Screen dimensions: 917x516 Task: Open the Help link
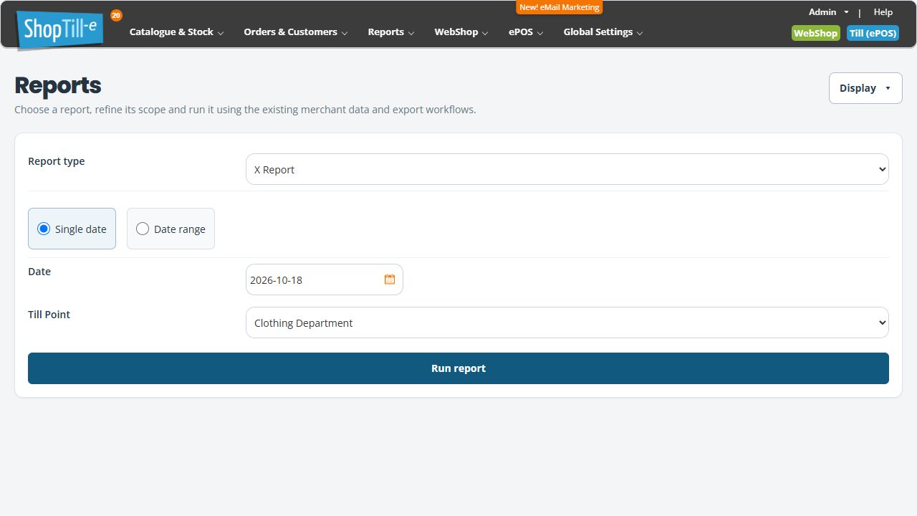click(x=883, y=12)
